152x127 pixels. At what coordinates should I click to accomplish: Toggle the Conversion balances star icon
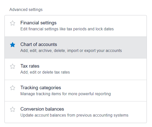(x=13, y=109)
